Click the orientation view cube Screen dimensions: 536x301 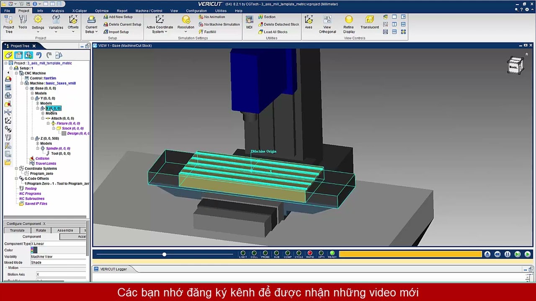515,66
